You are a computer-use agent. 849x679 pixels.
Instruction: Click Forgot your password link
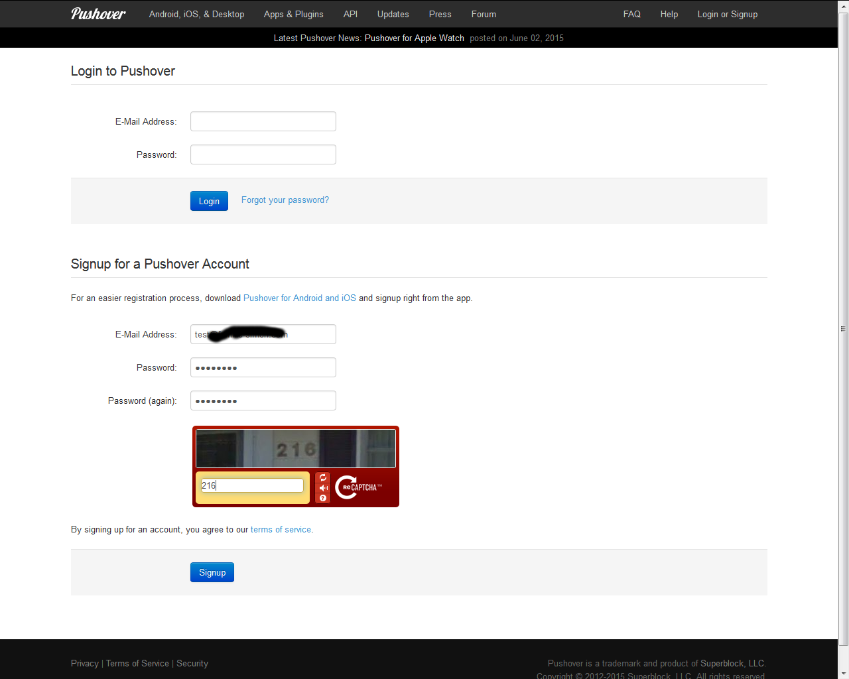point(285,200)
